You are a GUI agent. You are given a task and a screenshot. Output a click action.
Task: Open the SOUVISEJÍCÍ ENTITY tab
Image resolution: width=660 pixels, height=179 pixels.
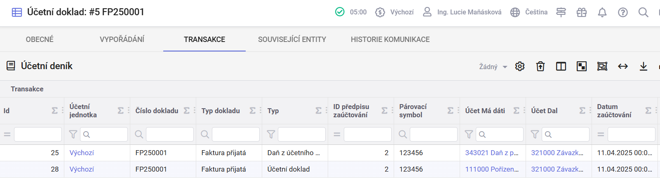click(x=292, y=40)
